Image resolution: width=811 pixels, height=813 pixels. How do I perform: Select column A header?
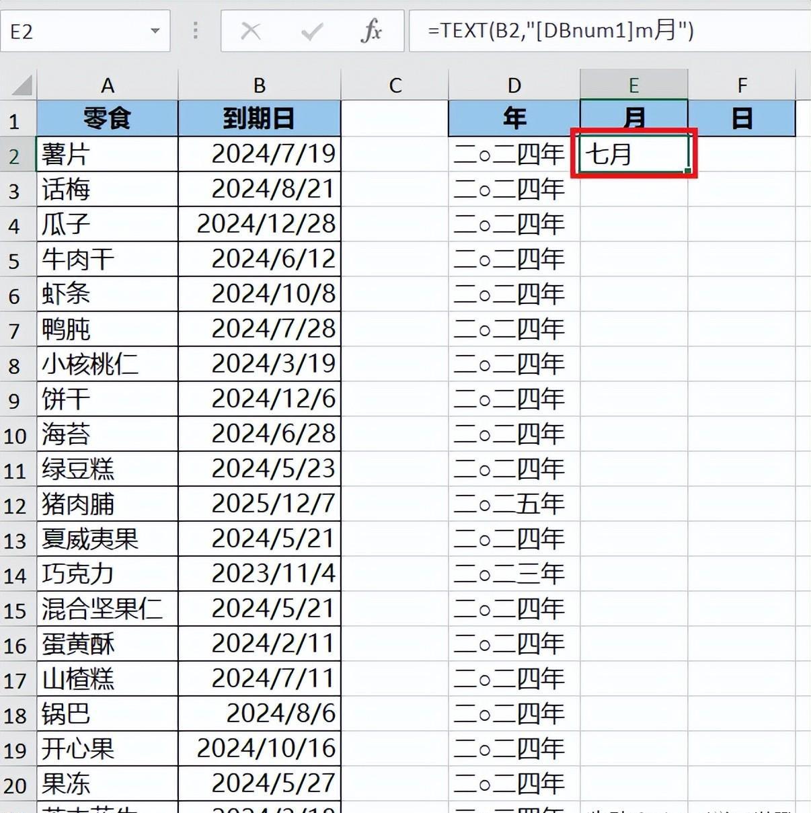tap(108, 85)
